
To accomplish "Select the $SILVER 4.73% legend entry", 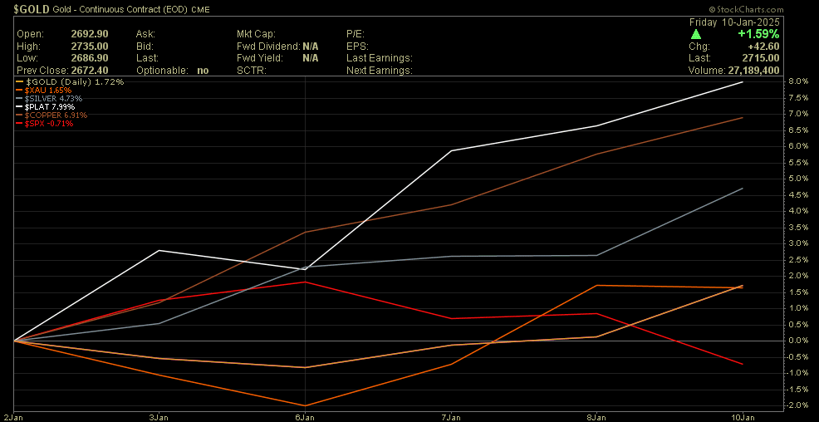I will 49,99.
